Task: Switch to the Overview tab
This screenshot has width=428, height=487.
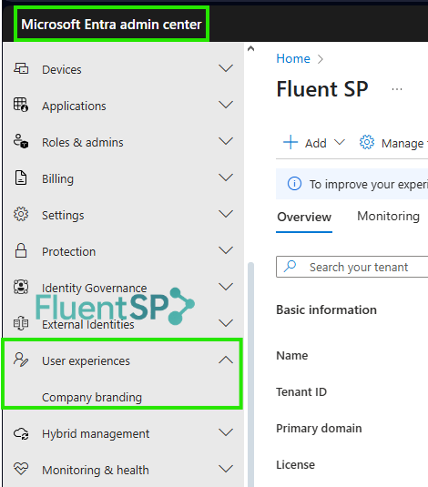Action: point(304,217)
